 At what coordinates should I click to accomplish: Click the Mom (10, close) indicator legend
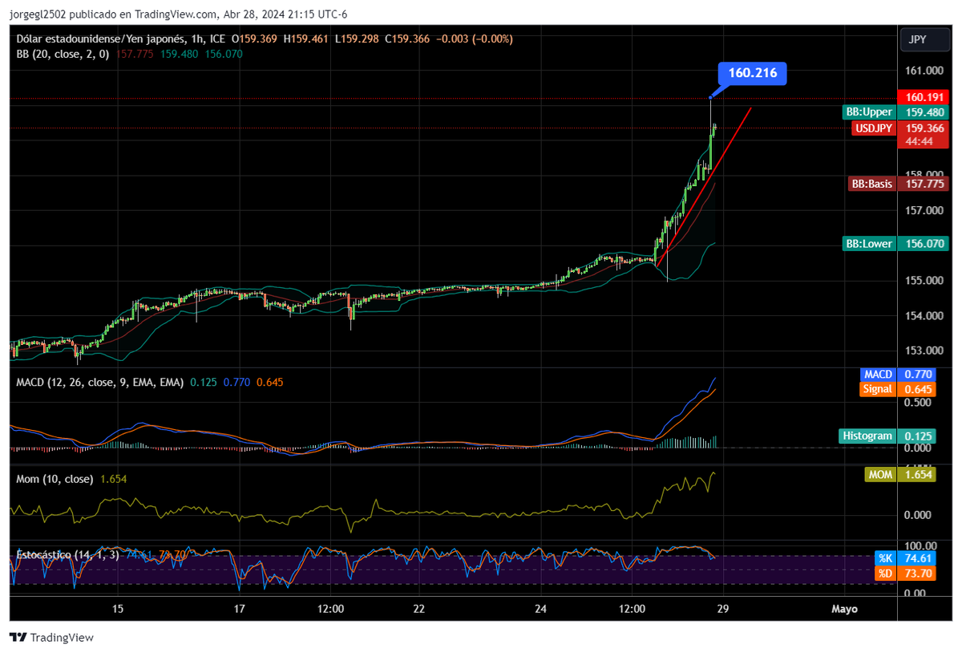click(55, 479)
